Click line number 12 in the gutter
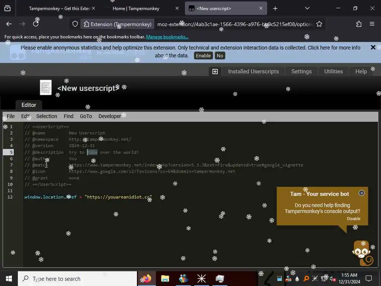 10,197
